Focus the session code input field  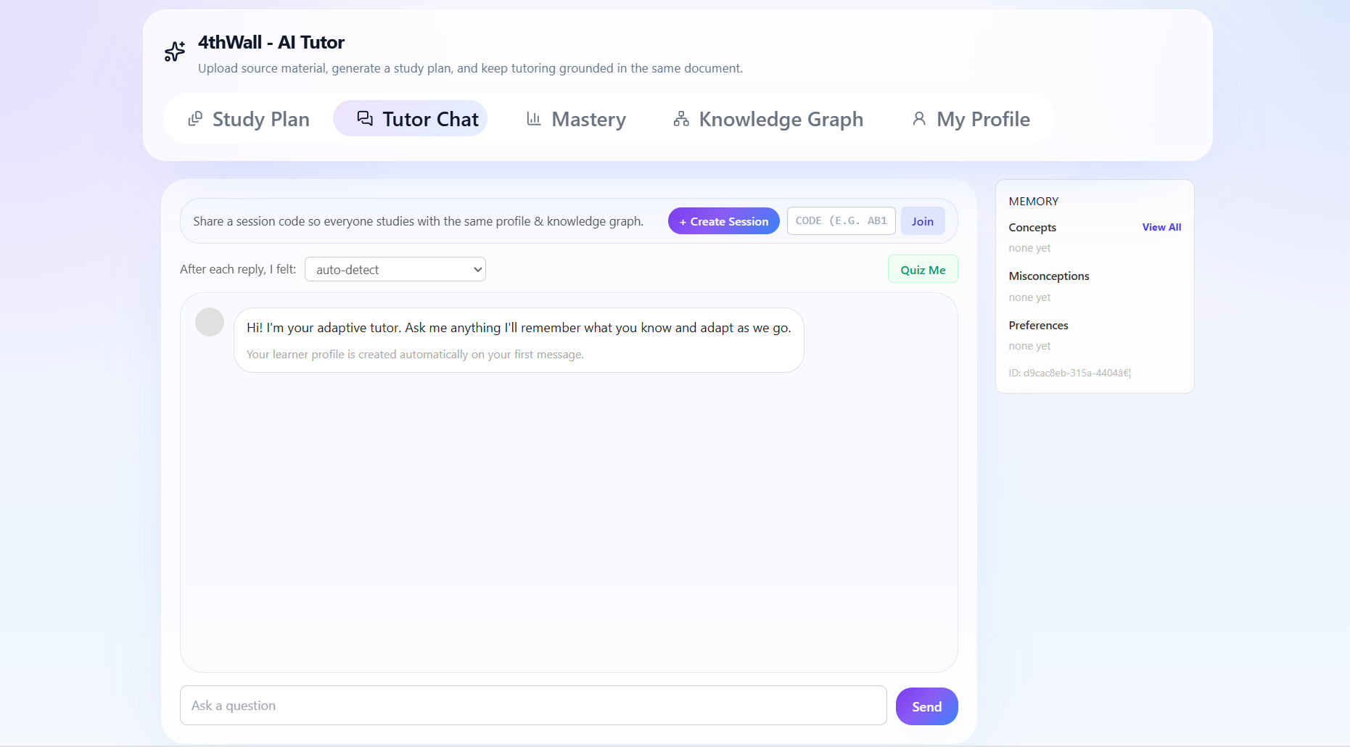pos(841,220)
